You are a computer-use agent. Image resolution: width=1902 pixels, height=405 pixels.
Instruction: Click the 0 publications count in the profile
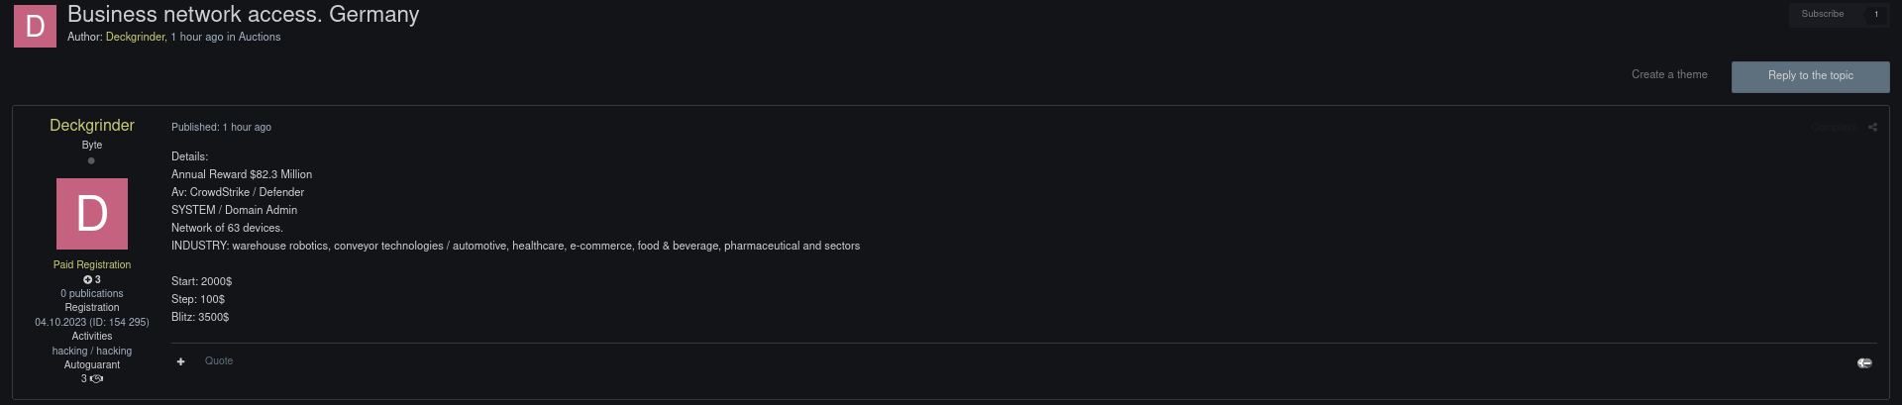point(92,293)
